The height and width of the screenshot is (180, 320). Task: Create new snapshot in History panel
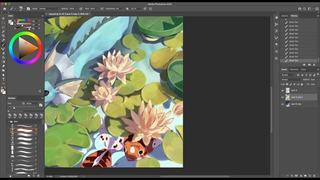coord(309,64)
